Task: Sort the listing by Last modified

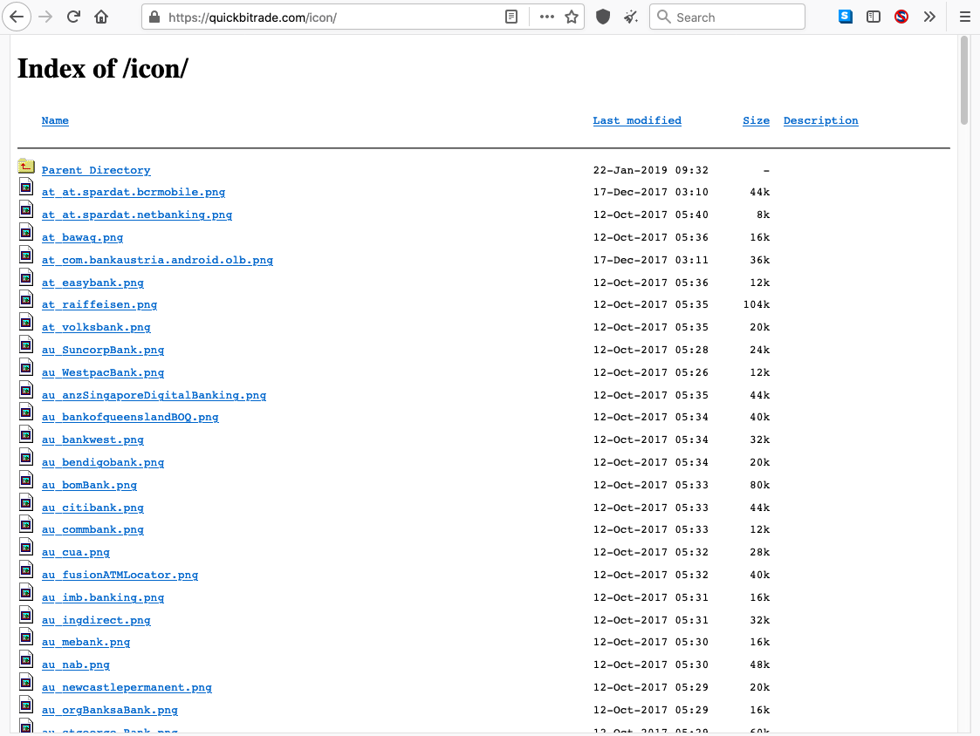Action: tap(637, 120)
